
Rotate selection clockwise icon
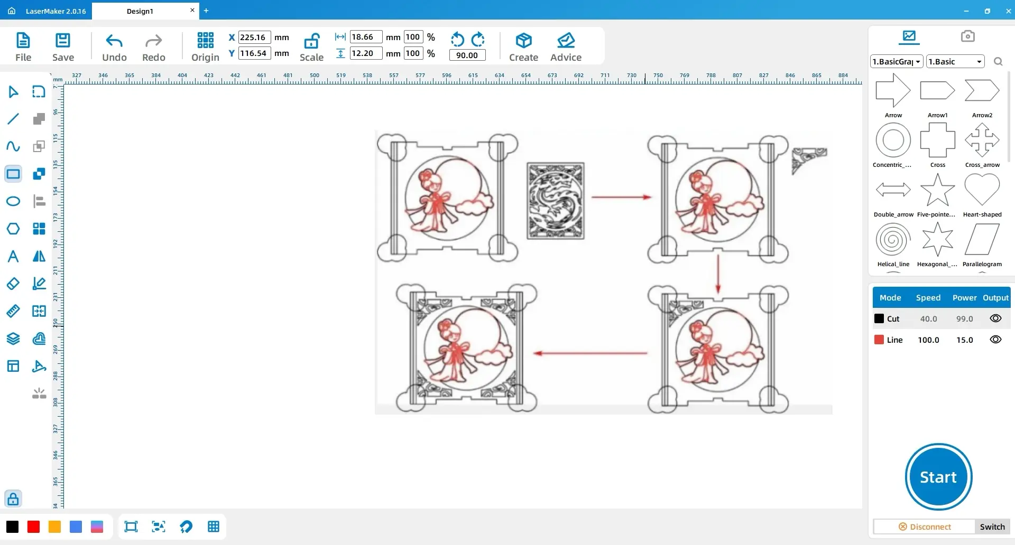[478, 40]
